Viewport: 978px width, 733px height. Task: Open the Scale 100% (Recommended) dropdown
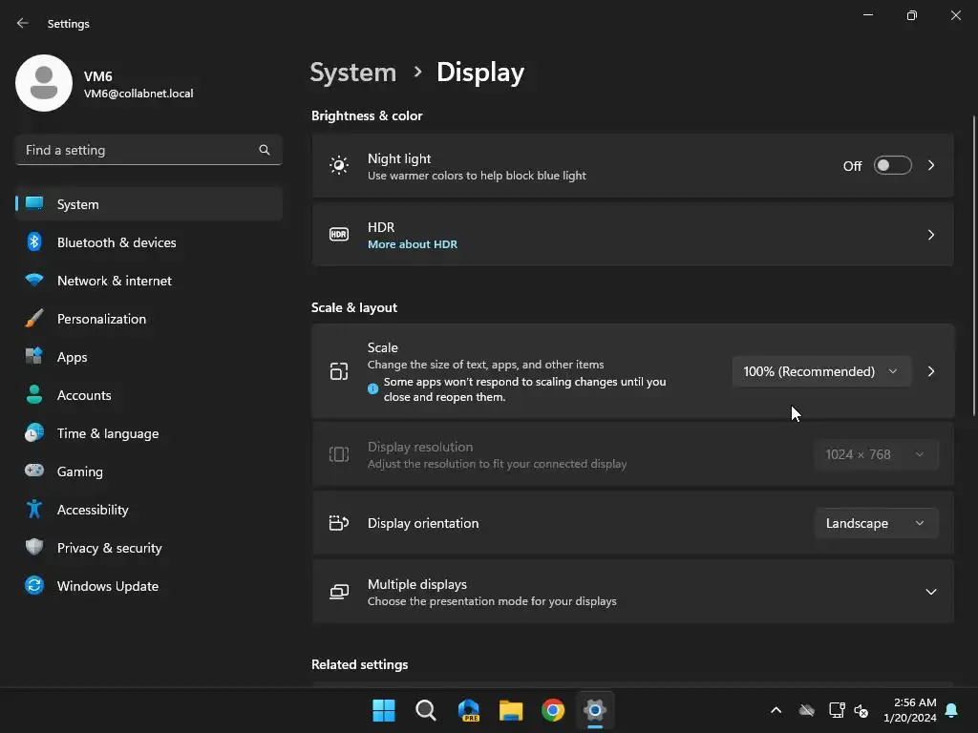821,371
